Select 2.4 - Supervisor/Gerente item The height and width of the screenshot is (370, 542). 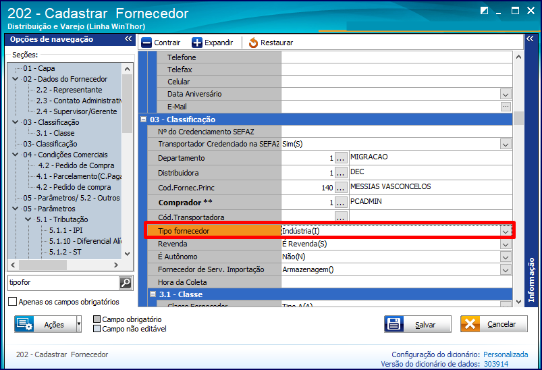click(x=76, y=111)
